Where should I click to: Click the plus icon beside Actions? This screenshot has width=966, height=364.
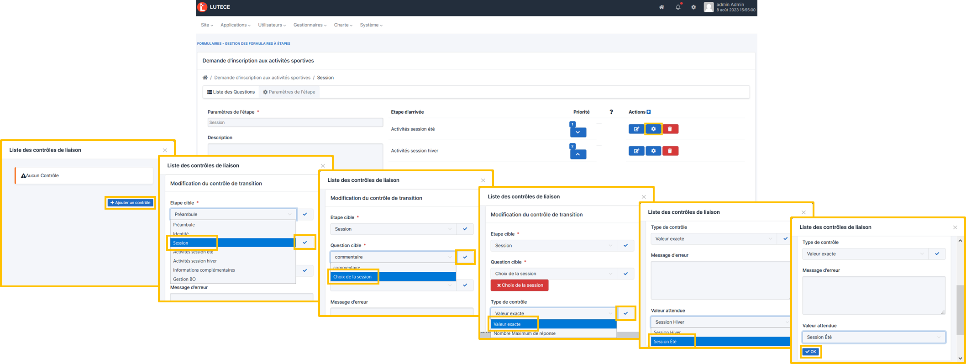[x=649, y=112]
